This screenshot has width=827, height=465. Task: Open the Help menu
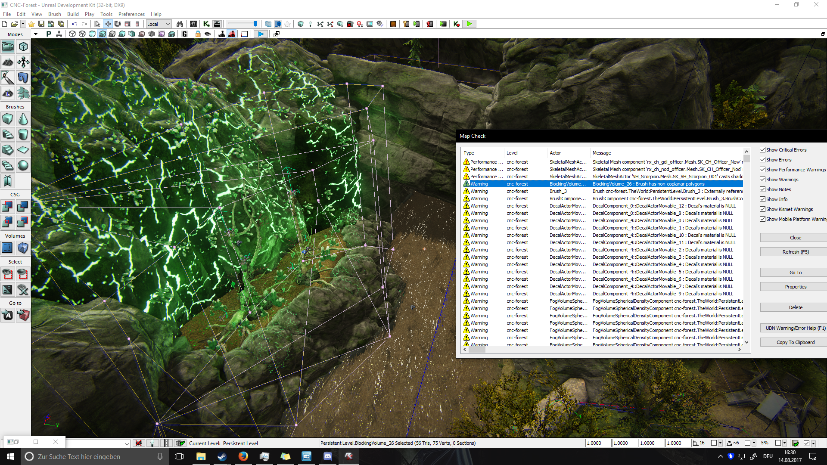tap(156, 14)
